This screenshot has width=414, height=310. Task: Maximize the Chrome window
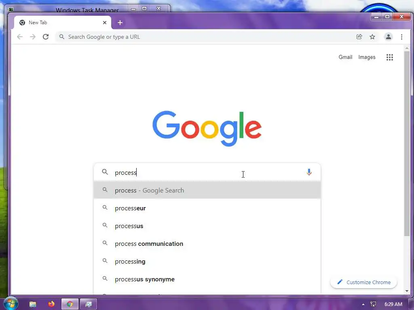(387, 17)
